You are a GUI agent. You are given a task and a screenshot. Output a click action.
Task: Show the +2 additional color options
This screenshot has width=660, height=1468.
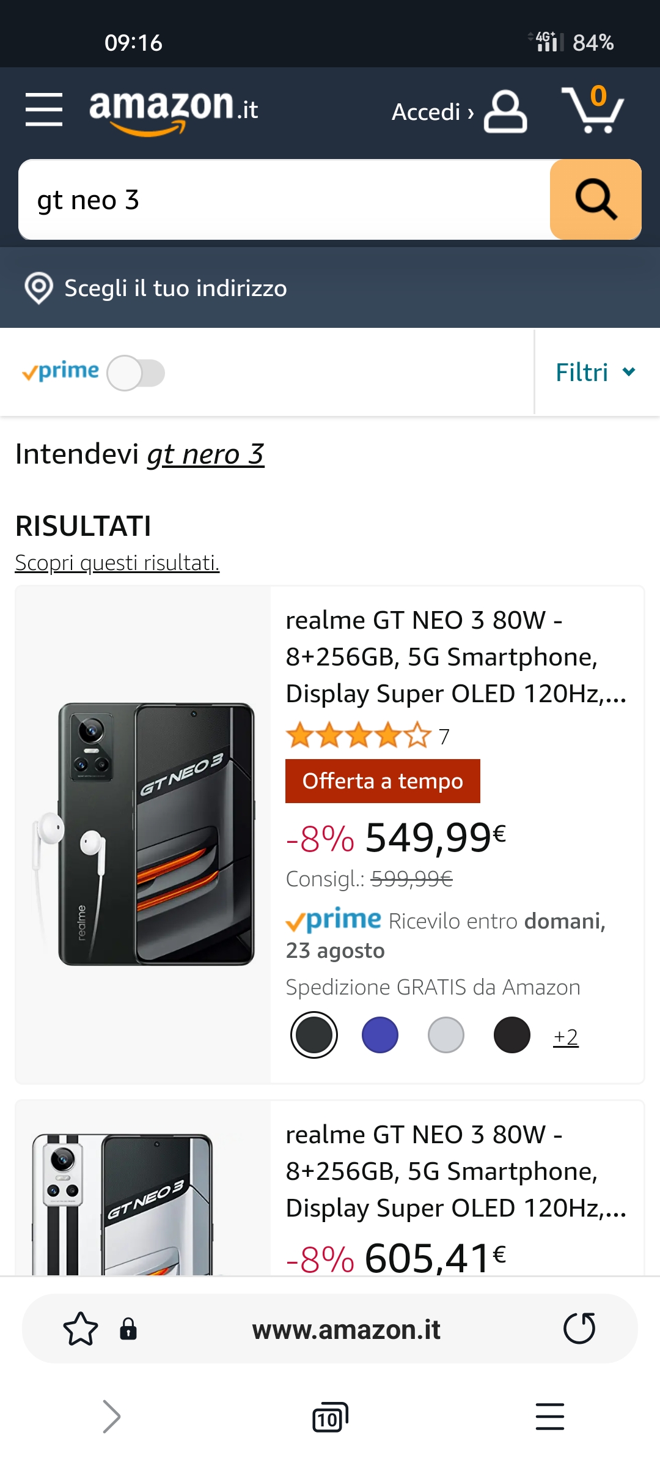565,1037
